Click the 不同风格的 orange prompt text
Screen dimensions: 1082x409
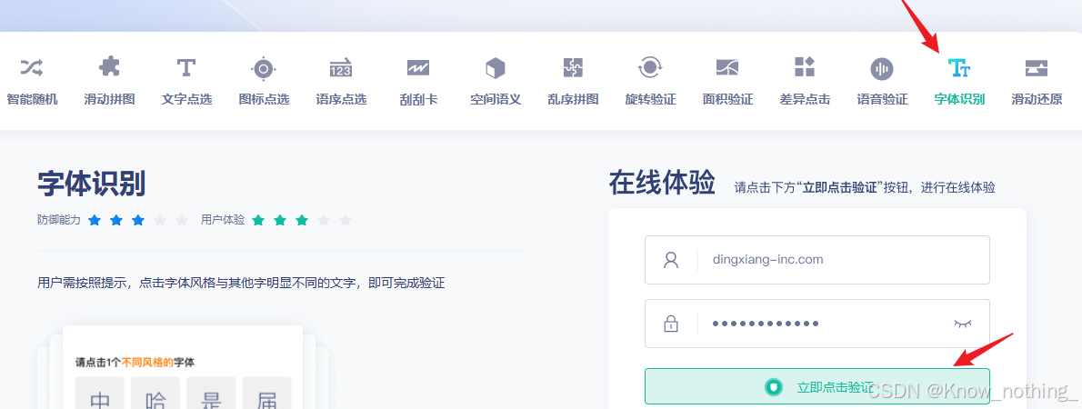tap(147, 362)
